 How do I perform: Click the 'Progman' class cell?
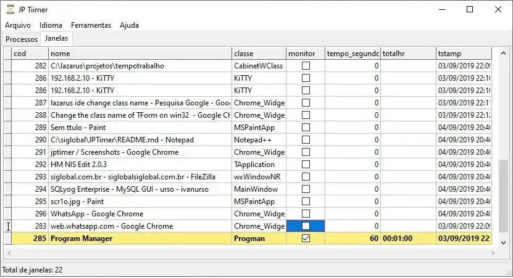(259, 239)
